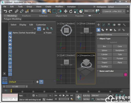Toggle Auto Key animation mode

point(86,96)
